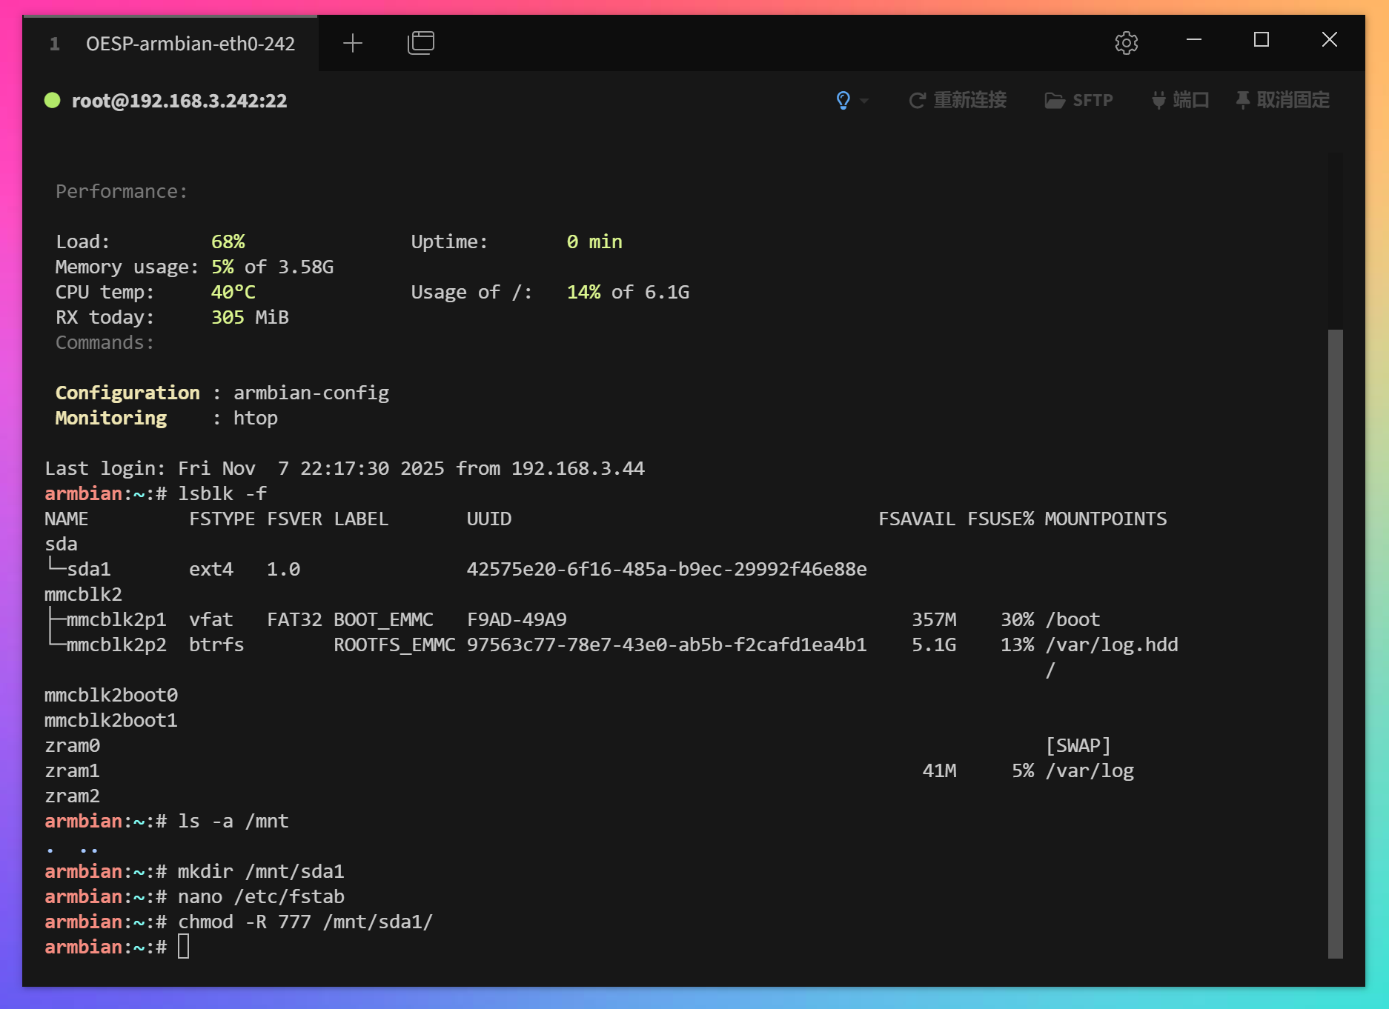Click the 'lsblk -f' command line
The image size is (1389, 1009).
(222, 493)
